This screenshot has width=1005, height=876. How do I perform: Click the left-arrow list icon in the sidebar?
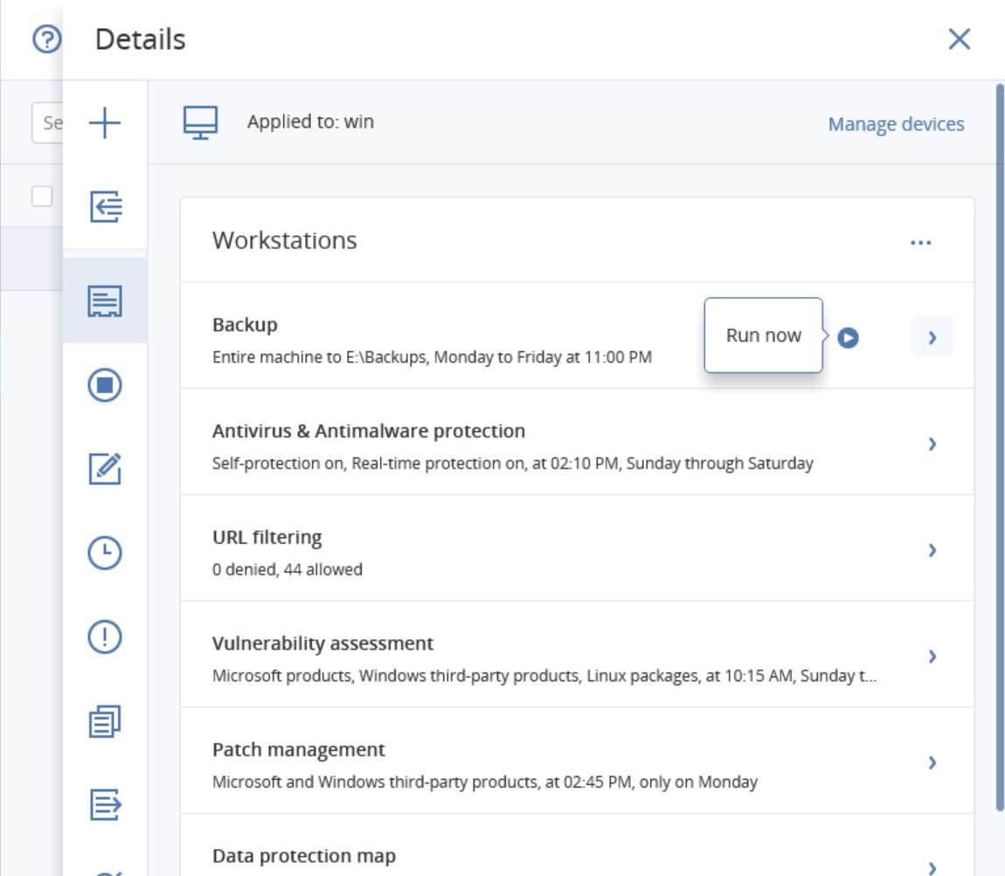point(105,206)
